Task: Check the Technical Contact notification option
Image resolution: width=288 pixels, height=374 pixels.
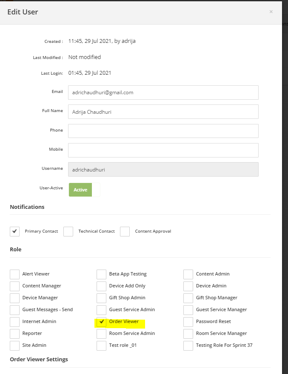Action: [x=68, y=231]
